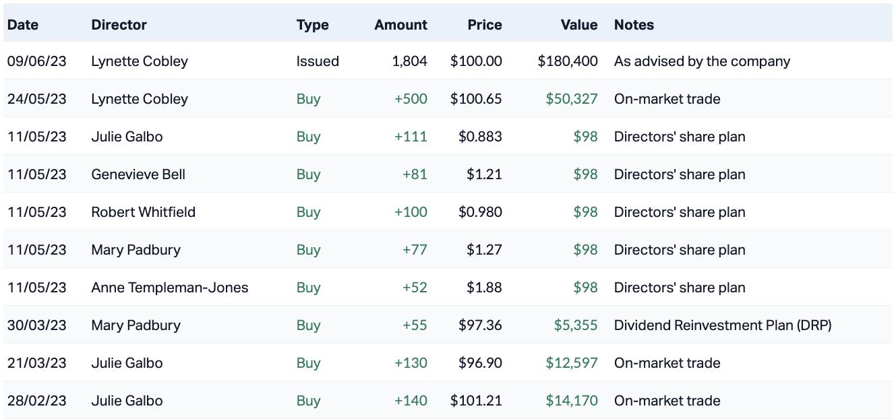Select the 'As advised by the company' note
The height and width of the screenshot is (419, 894).
coord(702,61)
